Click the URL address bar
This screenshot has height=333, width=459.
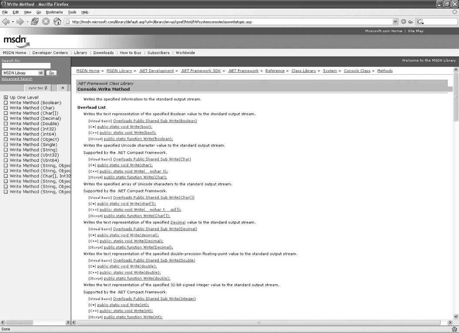click(231, 22)
